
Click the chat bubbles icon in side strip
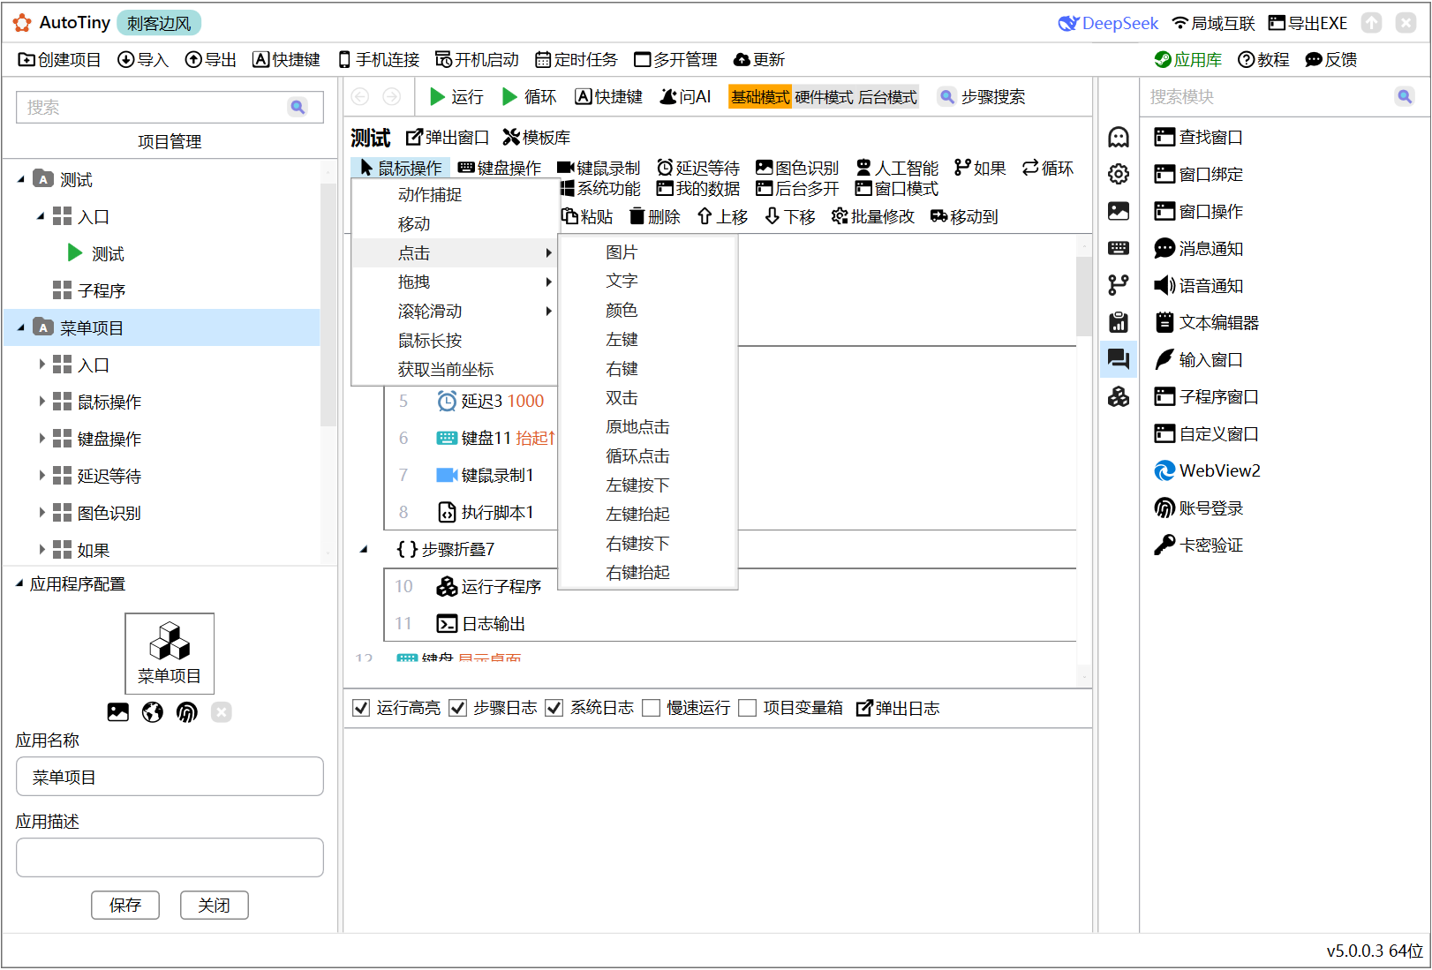point(1119,358)
